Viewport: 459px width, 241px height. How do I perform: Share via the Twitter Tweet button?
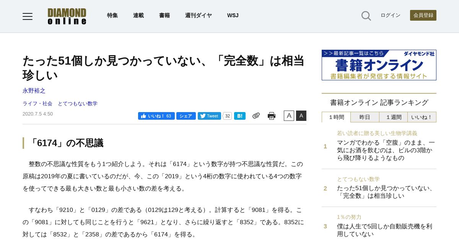pyautogui.click(x=209, y=116)
